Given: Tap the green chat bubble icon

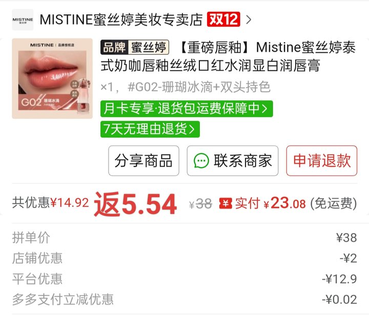Looking at the screenshot, I should [201, 161].
